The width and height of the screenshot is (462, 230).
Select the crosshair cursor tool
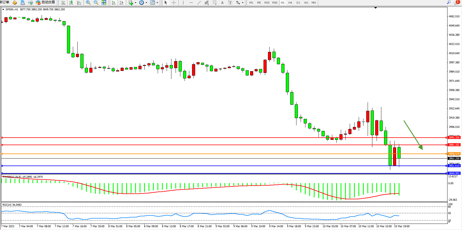(174, 3)
